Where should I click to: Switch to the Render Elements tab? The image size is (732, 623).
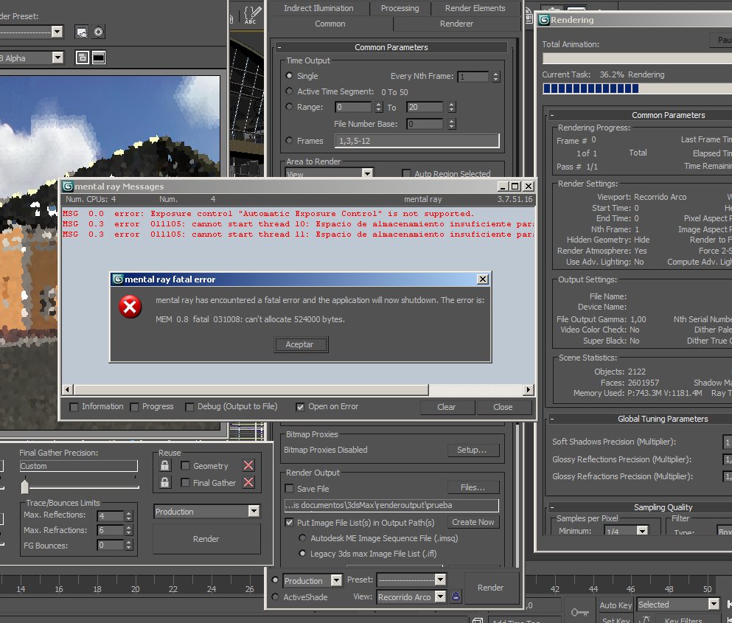(475, 8)
